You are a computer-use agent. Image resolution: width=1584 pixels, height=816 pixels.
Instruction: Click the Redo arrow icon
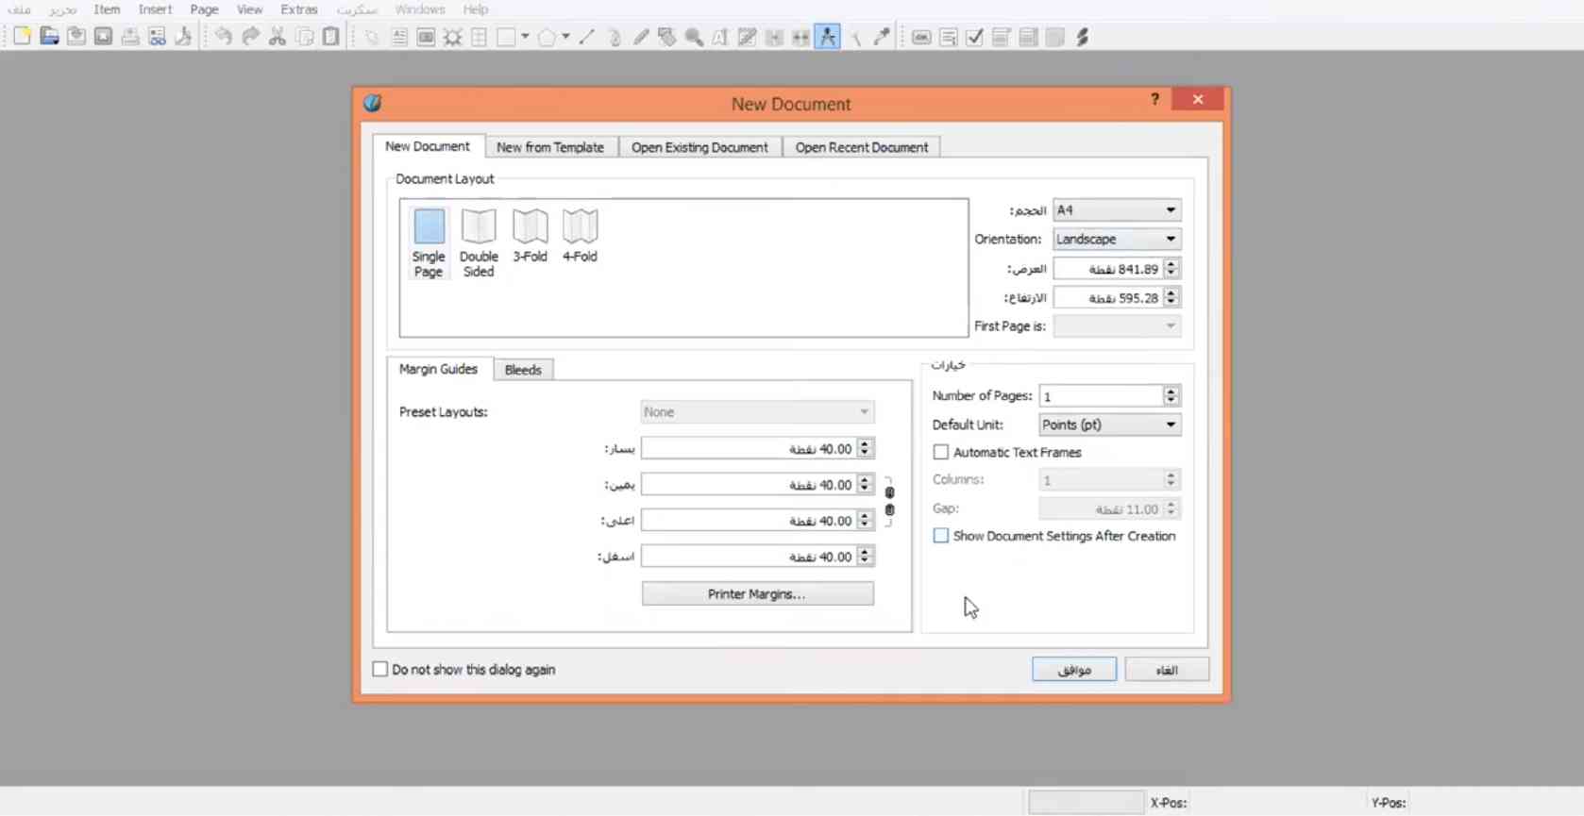250,37
